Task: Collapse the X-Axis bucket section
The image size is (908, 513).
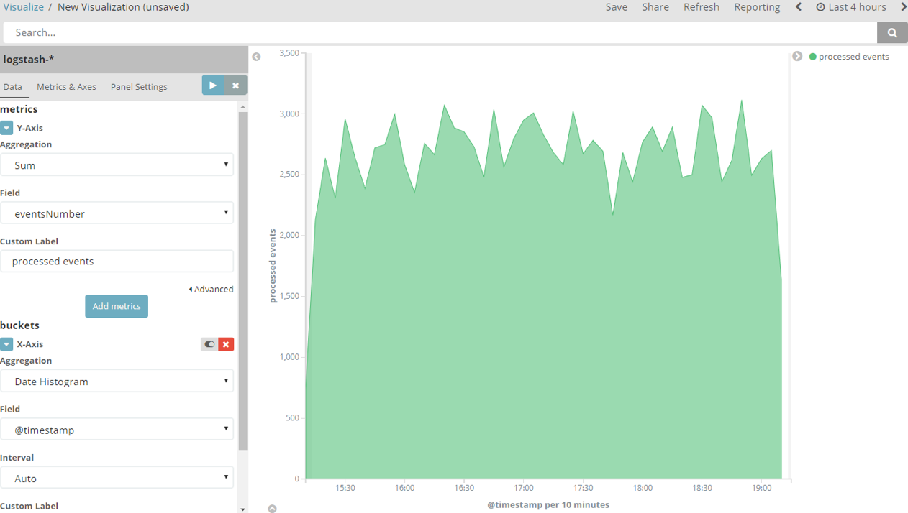Action: [6, 344]
